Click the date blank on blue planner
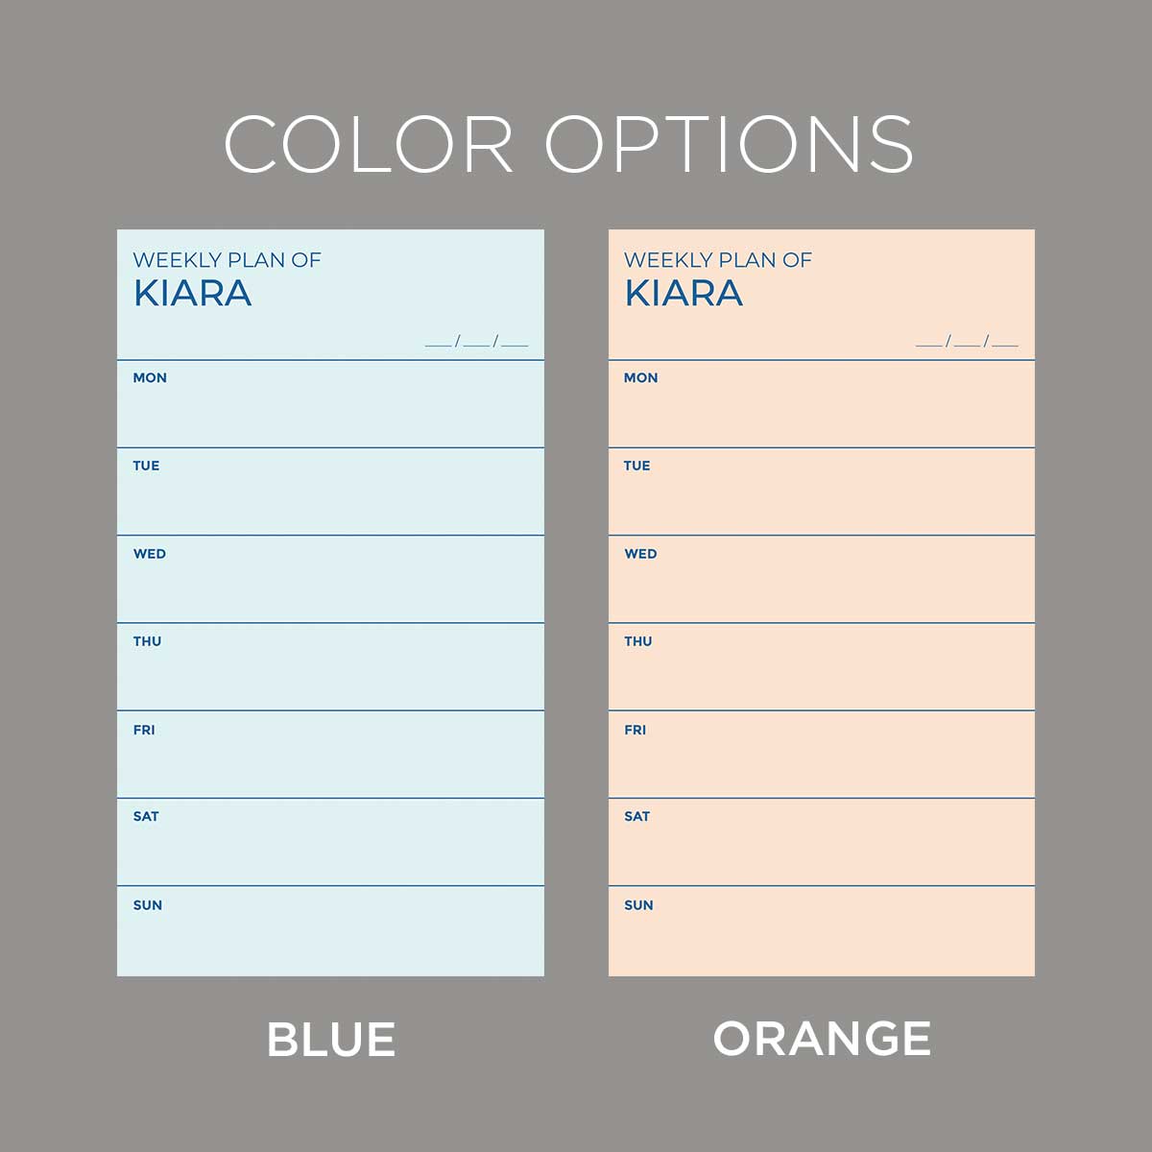The image size is (1152, 1152). 476,342
